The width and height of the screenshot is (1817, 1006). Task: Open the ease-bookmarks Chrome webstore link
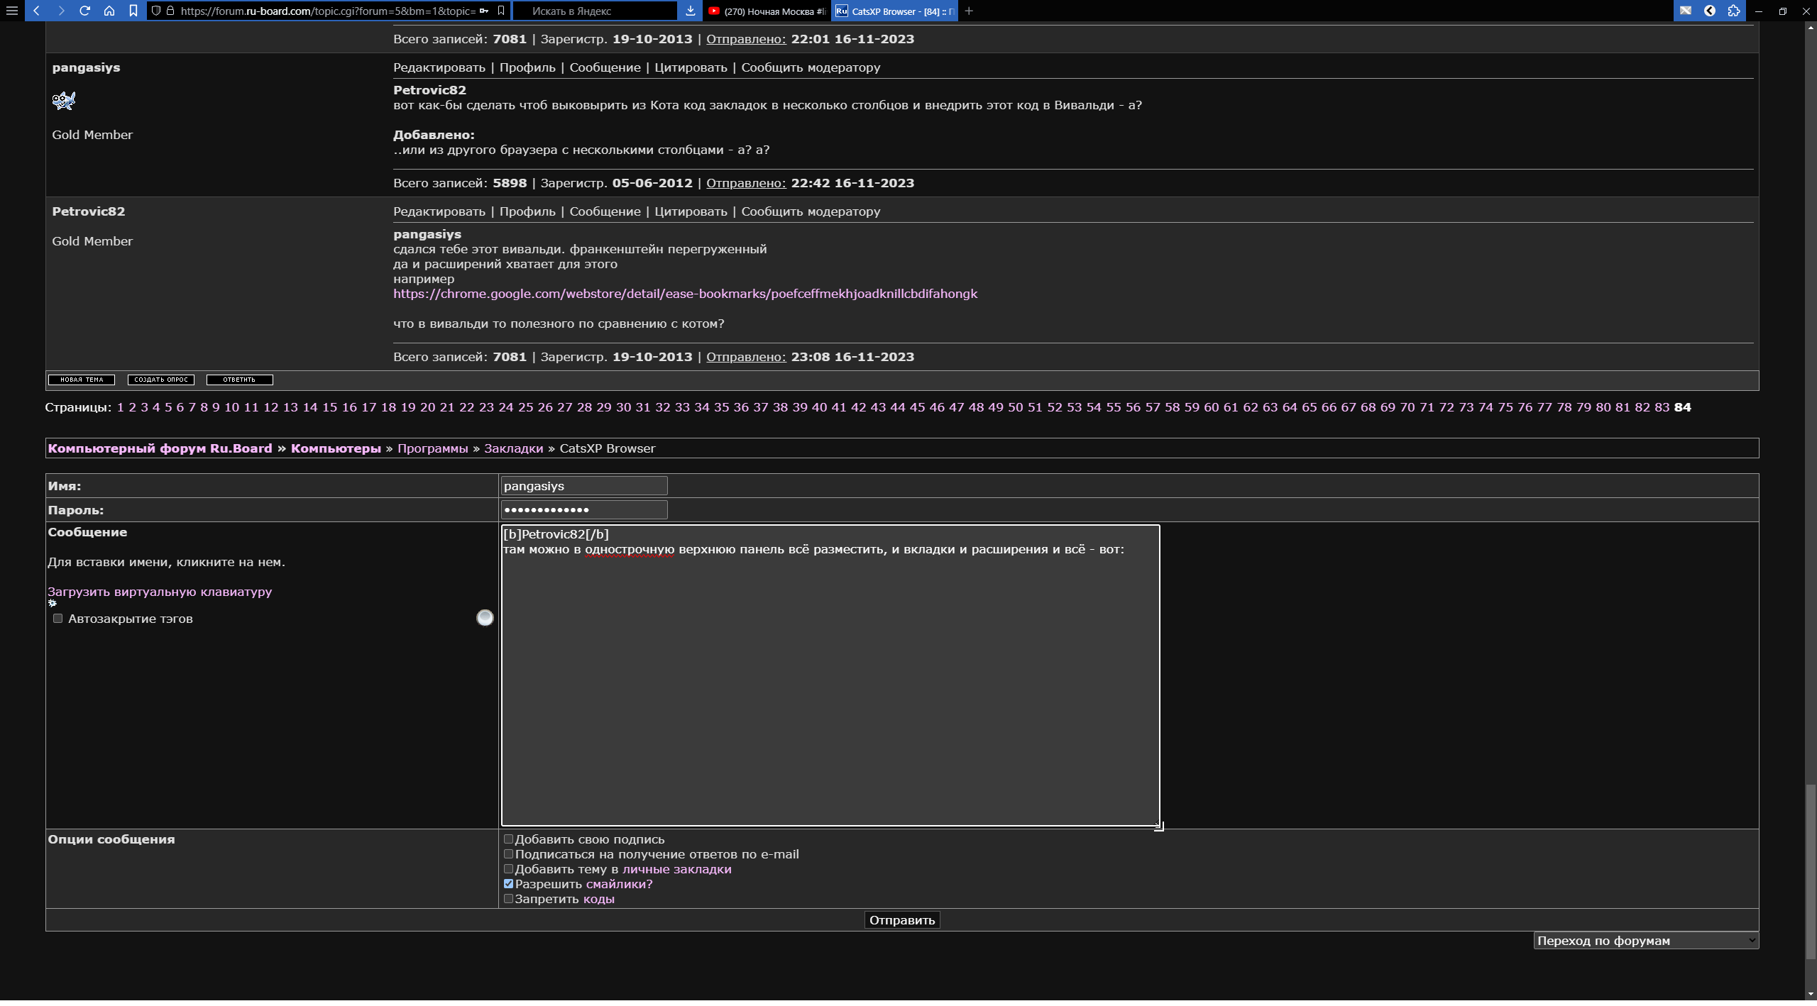coord(685,294)
